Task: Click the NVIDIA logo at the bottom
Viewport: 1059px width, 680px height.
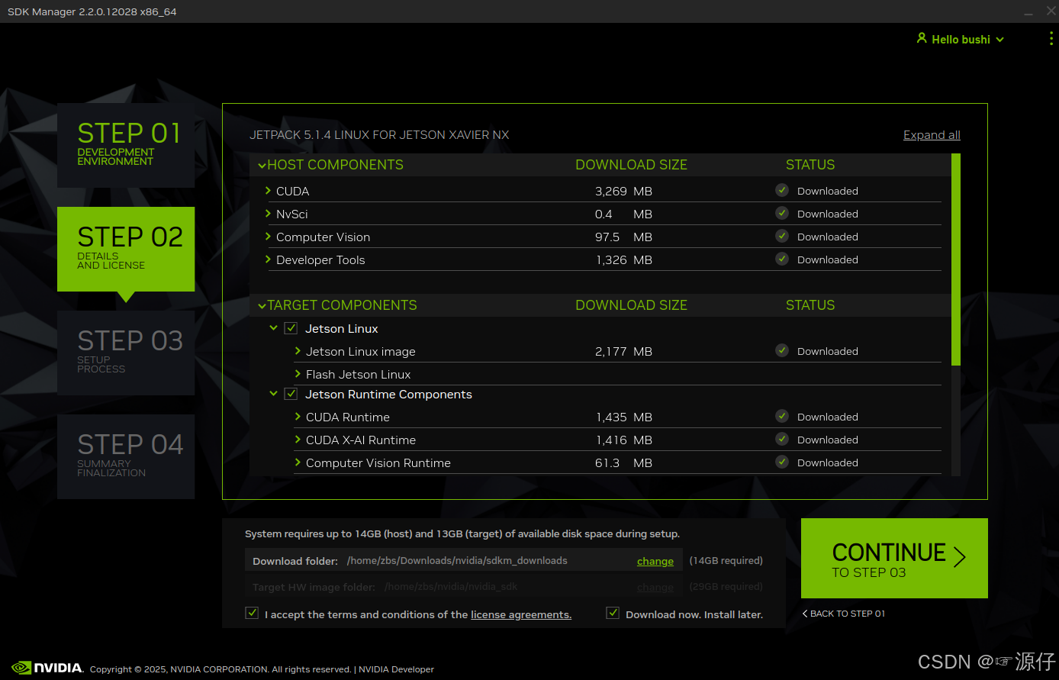Action: (47, 668)
